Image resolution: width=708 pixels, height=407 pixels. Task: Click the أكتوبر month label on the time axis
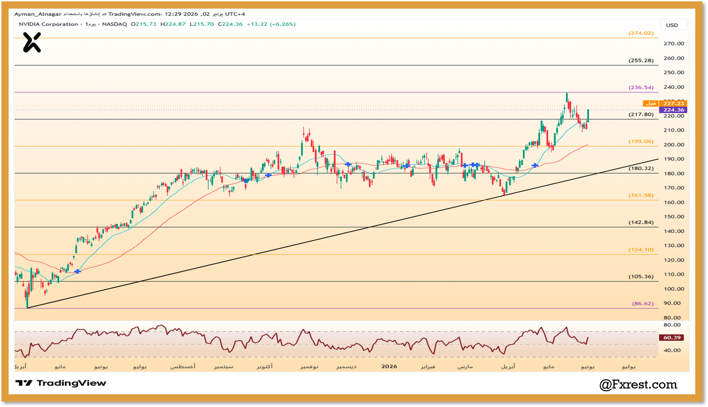[x=265, y=366]
